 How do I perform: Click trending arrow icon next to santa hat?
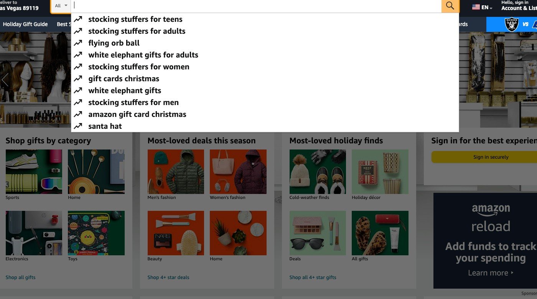78,126
